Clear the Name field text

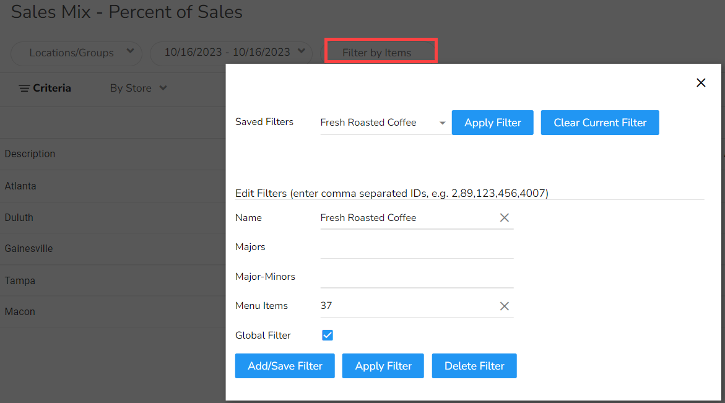click(x=504, y=218)
